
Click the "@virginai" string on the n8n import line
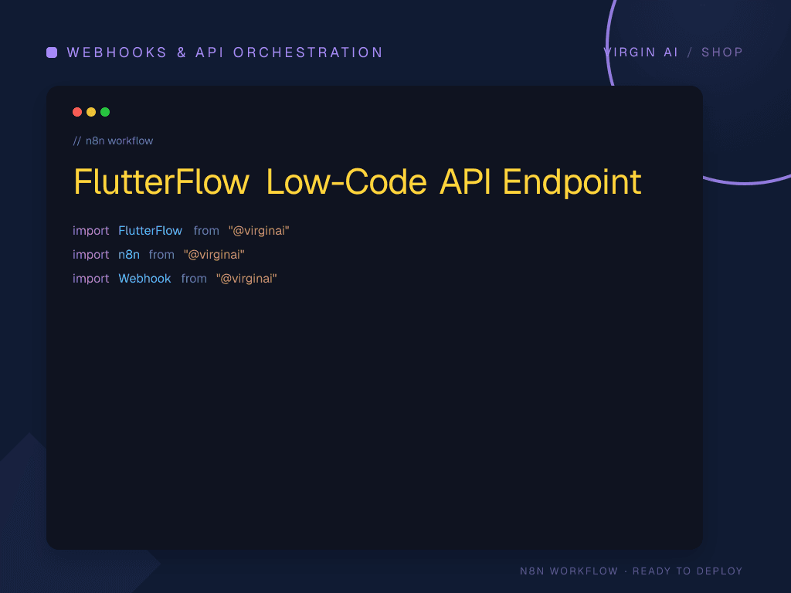214,255
